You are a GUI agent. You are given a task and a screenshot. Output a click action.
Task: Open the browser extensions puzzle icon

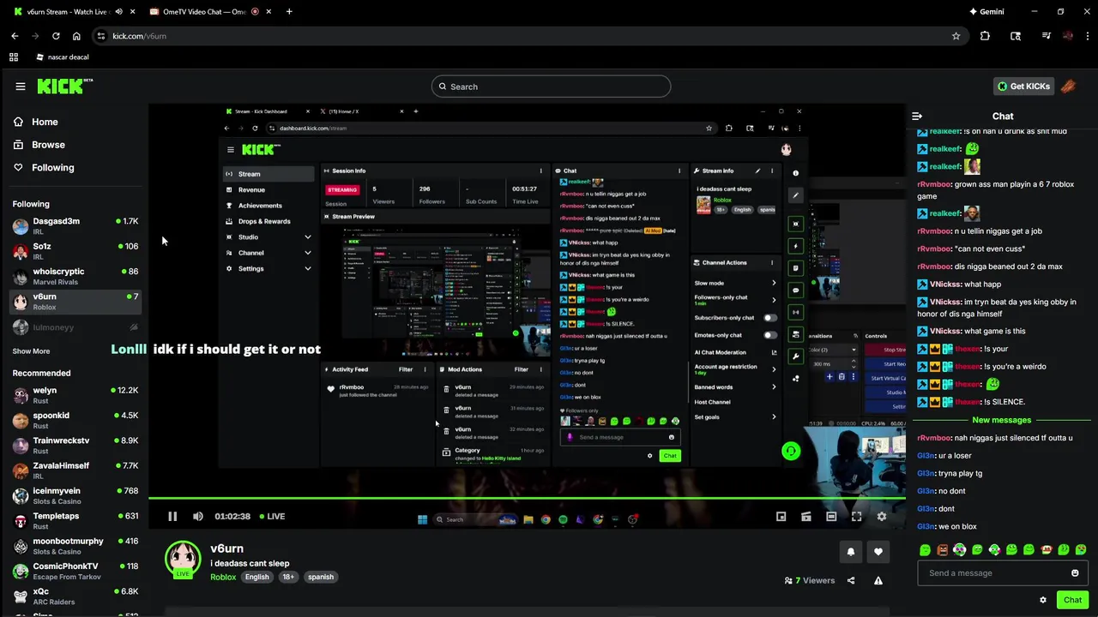coord(985,36)
